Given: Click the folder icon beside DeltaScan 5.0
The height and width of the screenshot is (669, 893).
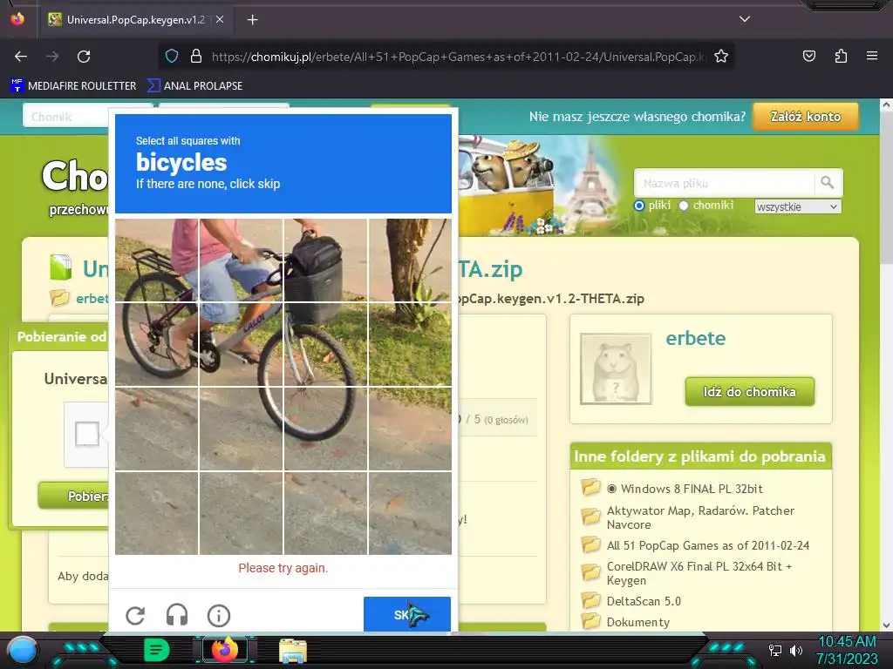Looking at the screenshot, I should tap(590, 600).
